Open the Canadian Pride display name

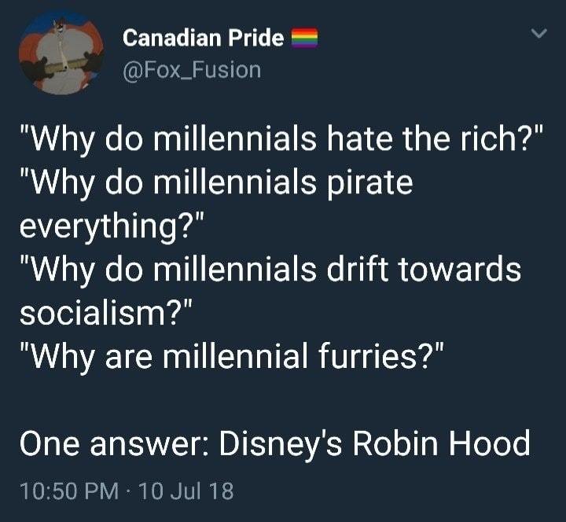(x=204, y=38)
